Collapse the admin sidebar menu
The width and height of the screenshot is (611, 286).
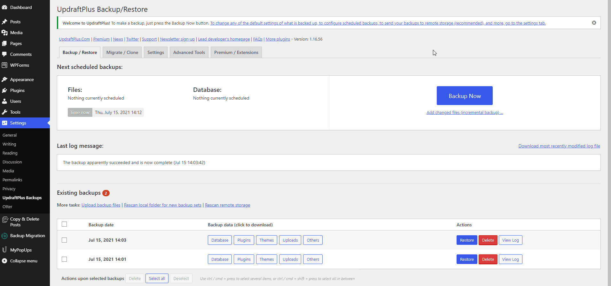23,261
